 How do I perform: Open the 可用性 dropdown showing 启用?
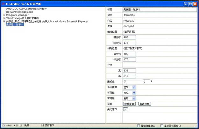tap(129, 98)
